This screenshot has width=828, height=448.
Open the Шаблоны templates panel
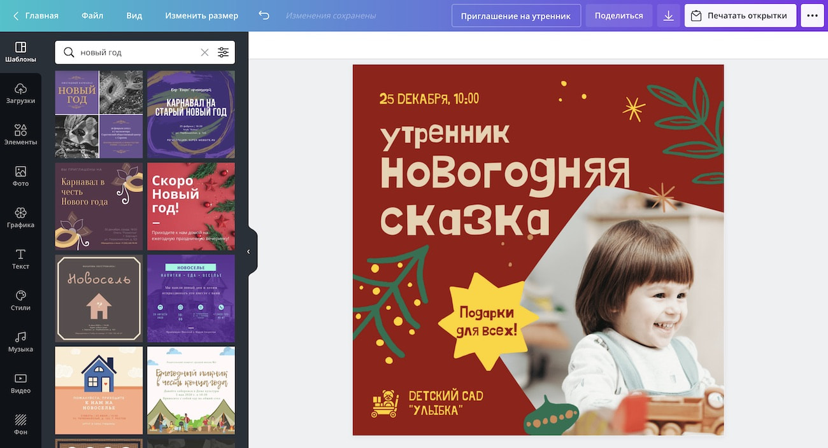(20, 52)
